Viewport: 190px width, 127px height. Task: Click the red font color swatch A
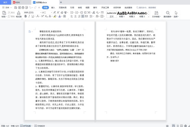click(x=60, y=16)
